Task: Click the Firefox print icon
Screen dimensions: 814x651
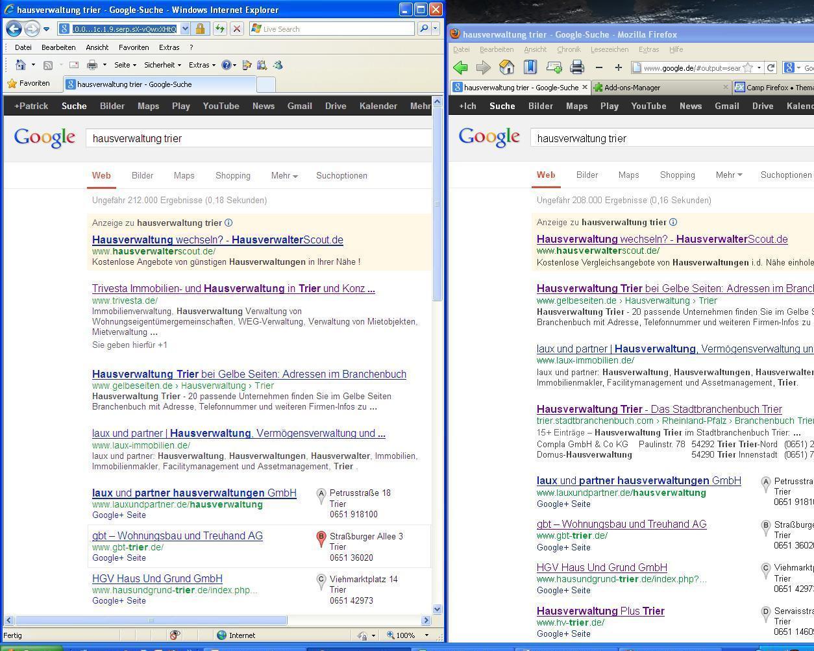Action: [x=576, y=68]
